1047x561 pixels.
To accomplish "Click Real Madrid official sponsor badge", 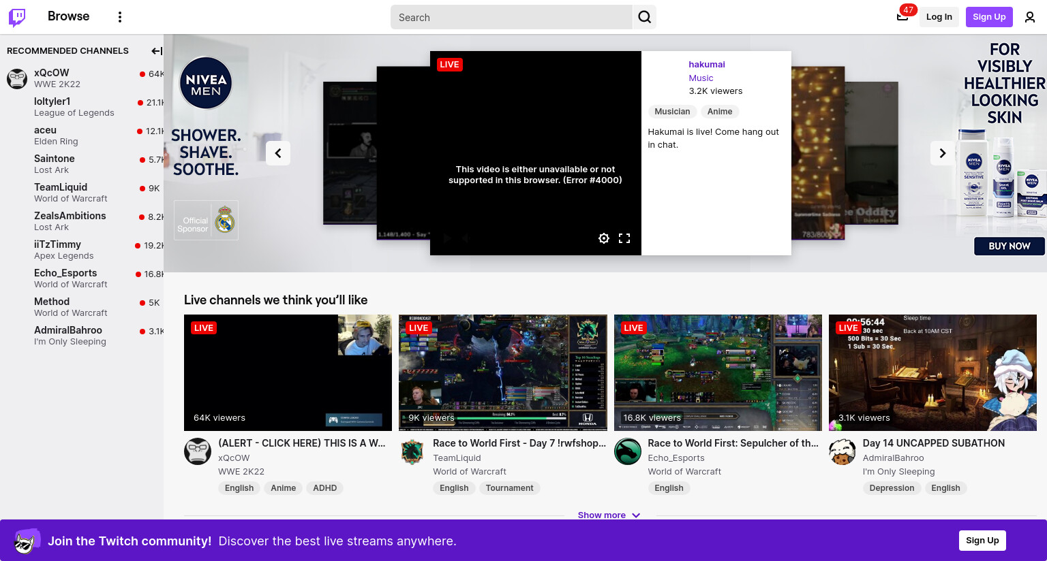I will (206, 220).
